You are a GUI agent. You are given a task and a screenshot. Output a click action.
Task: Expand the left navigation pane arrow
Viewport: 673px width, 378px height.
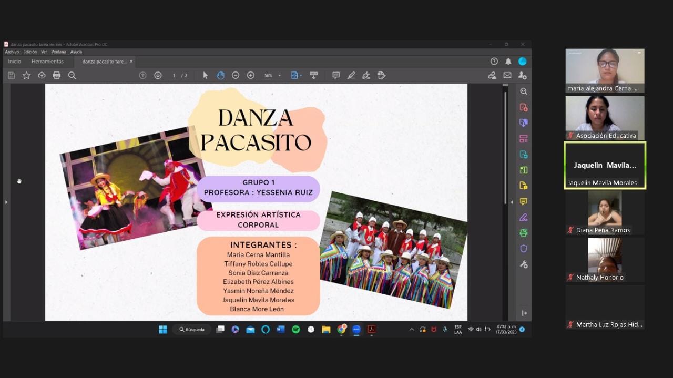[6, 202]
